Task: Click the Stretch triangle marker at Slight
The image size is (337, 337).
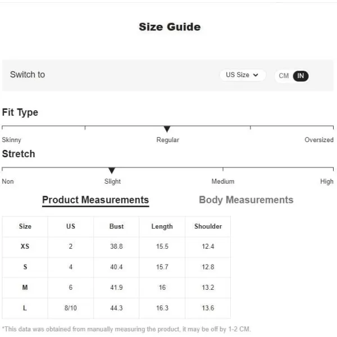Action: point(112,170)
